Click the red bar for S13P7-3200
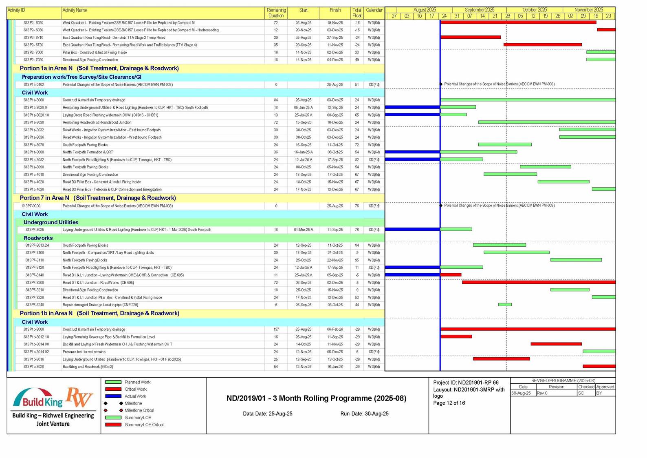 coord(539,282)
